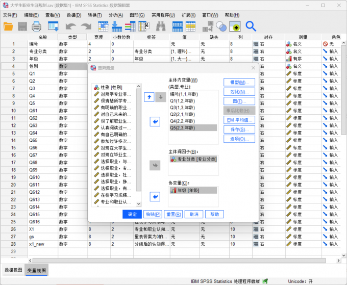Save the file via the floppy disk icon
Image resolution: width=347 pixels, height=285 pixels.
(x=22, y=27)
